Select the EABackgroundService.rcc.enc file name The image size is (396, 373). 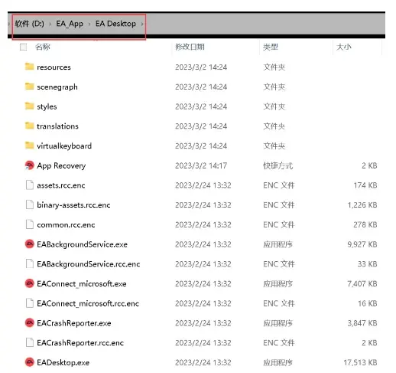tap(89, 264)
